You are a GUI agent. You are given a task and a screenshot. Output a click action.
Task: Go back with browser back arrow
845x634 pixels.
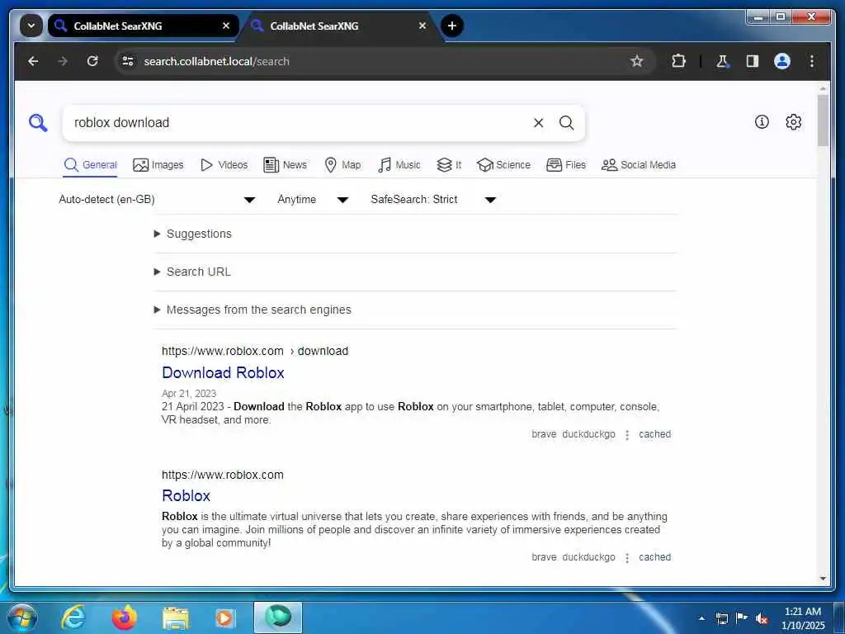[33, 61]
